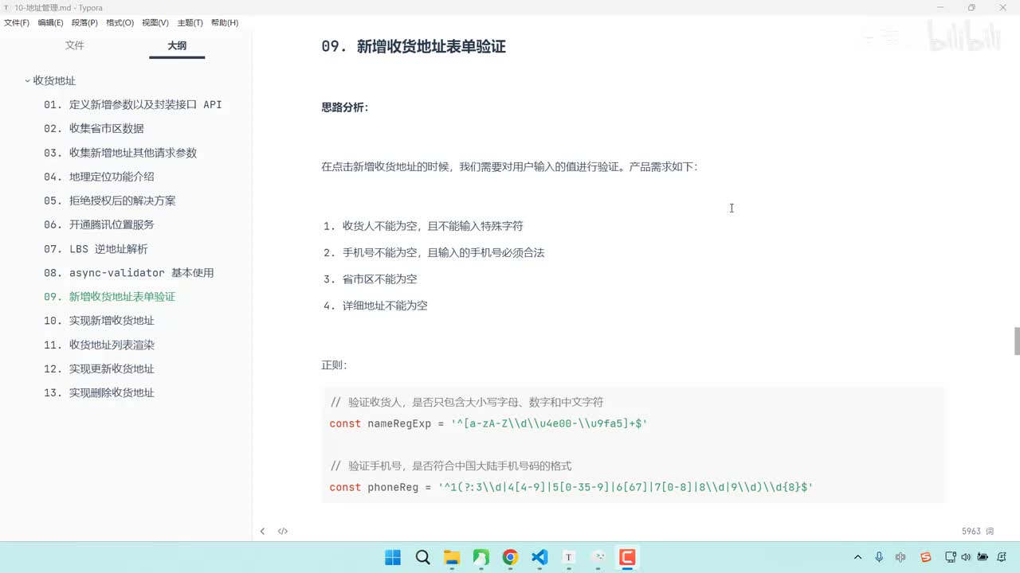
Task: Click the editor vertical scrollbar thumb
Action: click(x=1017, y=341)
